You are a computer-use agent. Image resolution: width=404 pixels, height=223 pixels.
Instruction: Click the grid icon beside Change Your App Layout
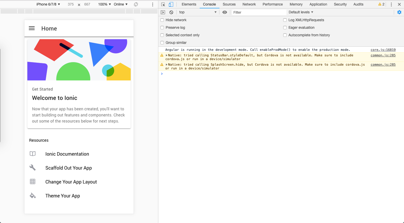point(33,181)
